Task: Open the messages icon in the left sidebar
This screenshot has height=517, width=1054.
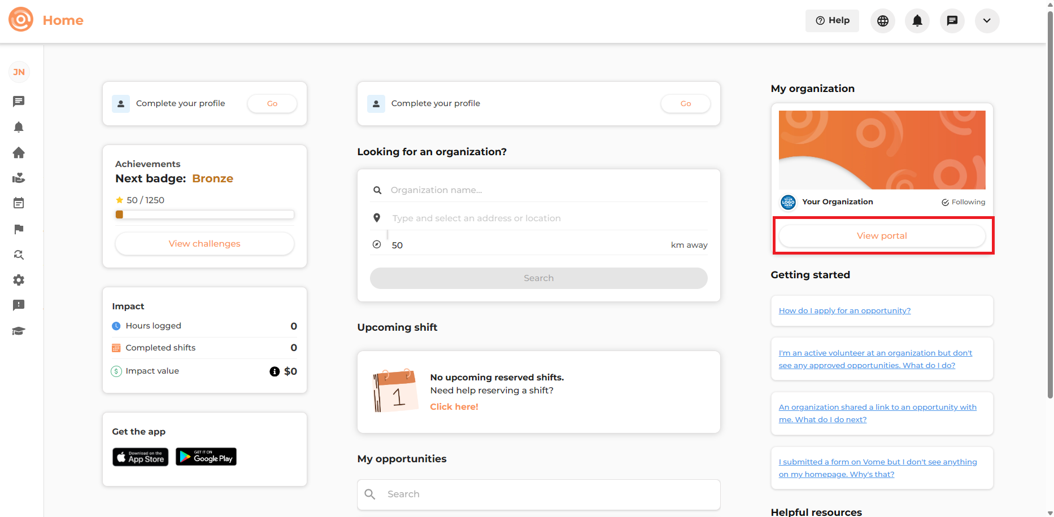Action: point(19,102)
